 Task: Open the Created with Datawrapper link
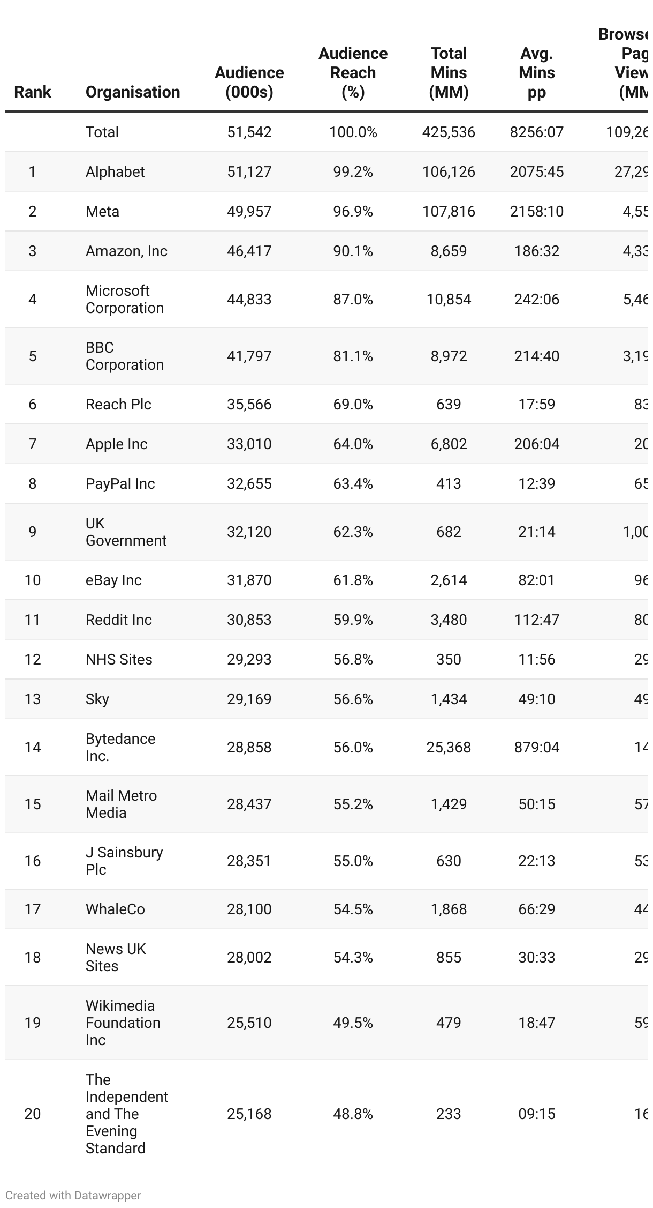pos(73,1195)
